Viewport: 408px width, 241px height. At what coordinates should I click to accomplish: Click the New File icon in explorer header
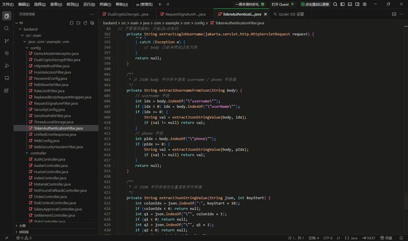[x=71, y=23]
